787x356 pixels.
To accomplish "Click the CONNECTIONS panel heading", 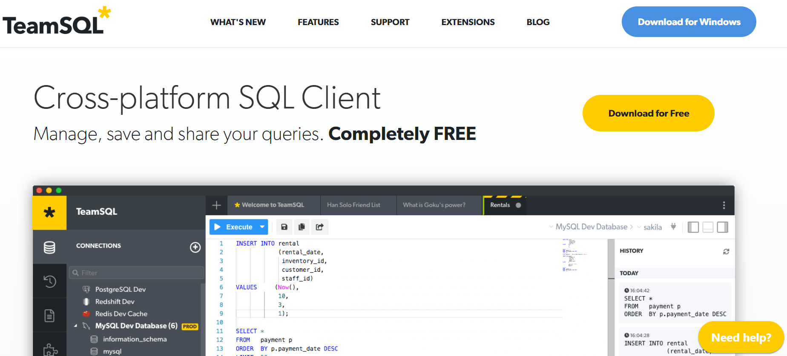I will [98, 246].
